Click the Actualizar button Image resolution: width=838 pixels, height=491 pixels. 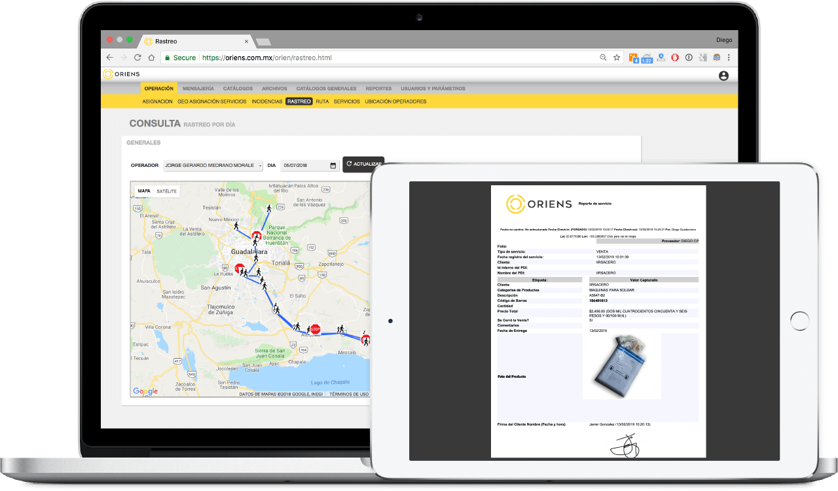point(363,164)
